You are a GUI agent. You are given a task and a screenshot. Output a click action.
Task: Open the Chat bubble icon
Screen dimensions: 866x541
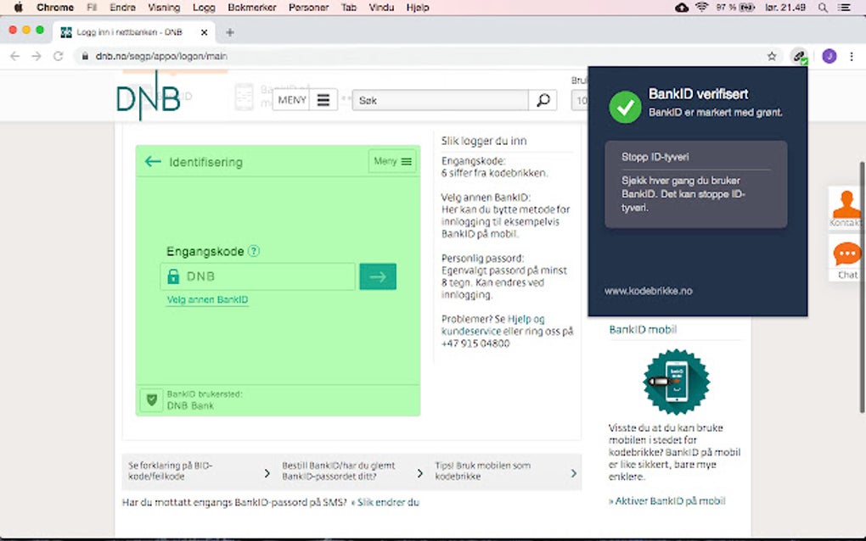[846, 259]
